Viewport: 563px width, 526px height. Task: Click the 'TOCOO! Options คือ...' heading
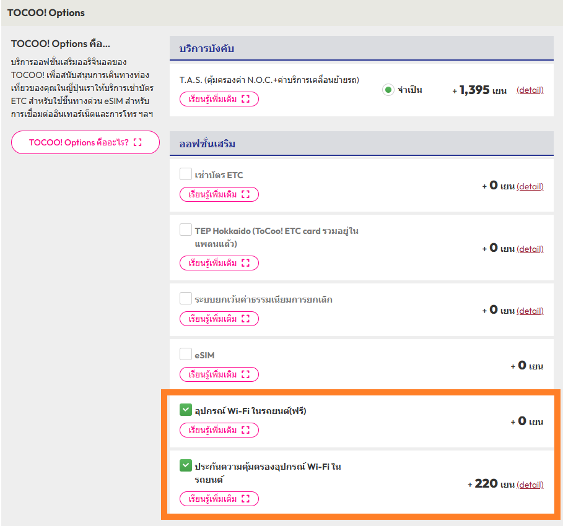click(x=60, y=44)
